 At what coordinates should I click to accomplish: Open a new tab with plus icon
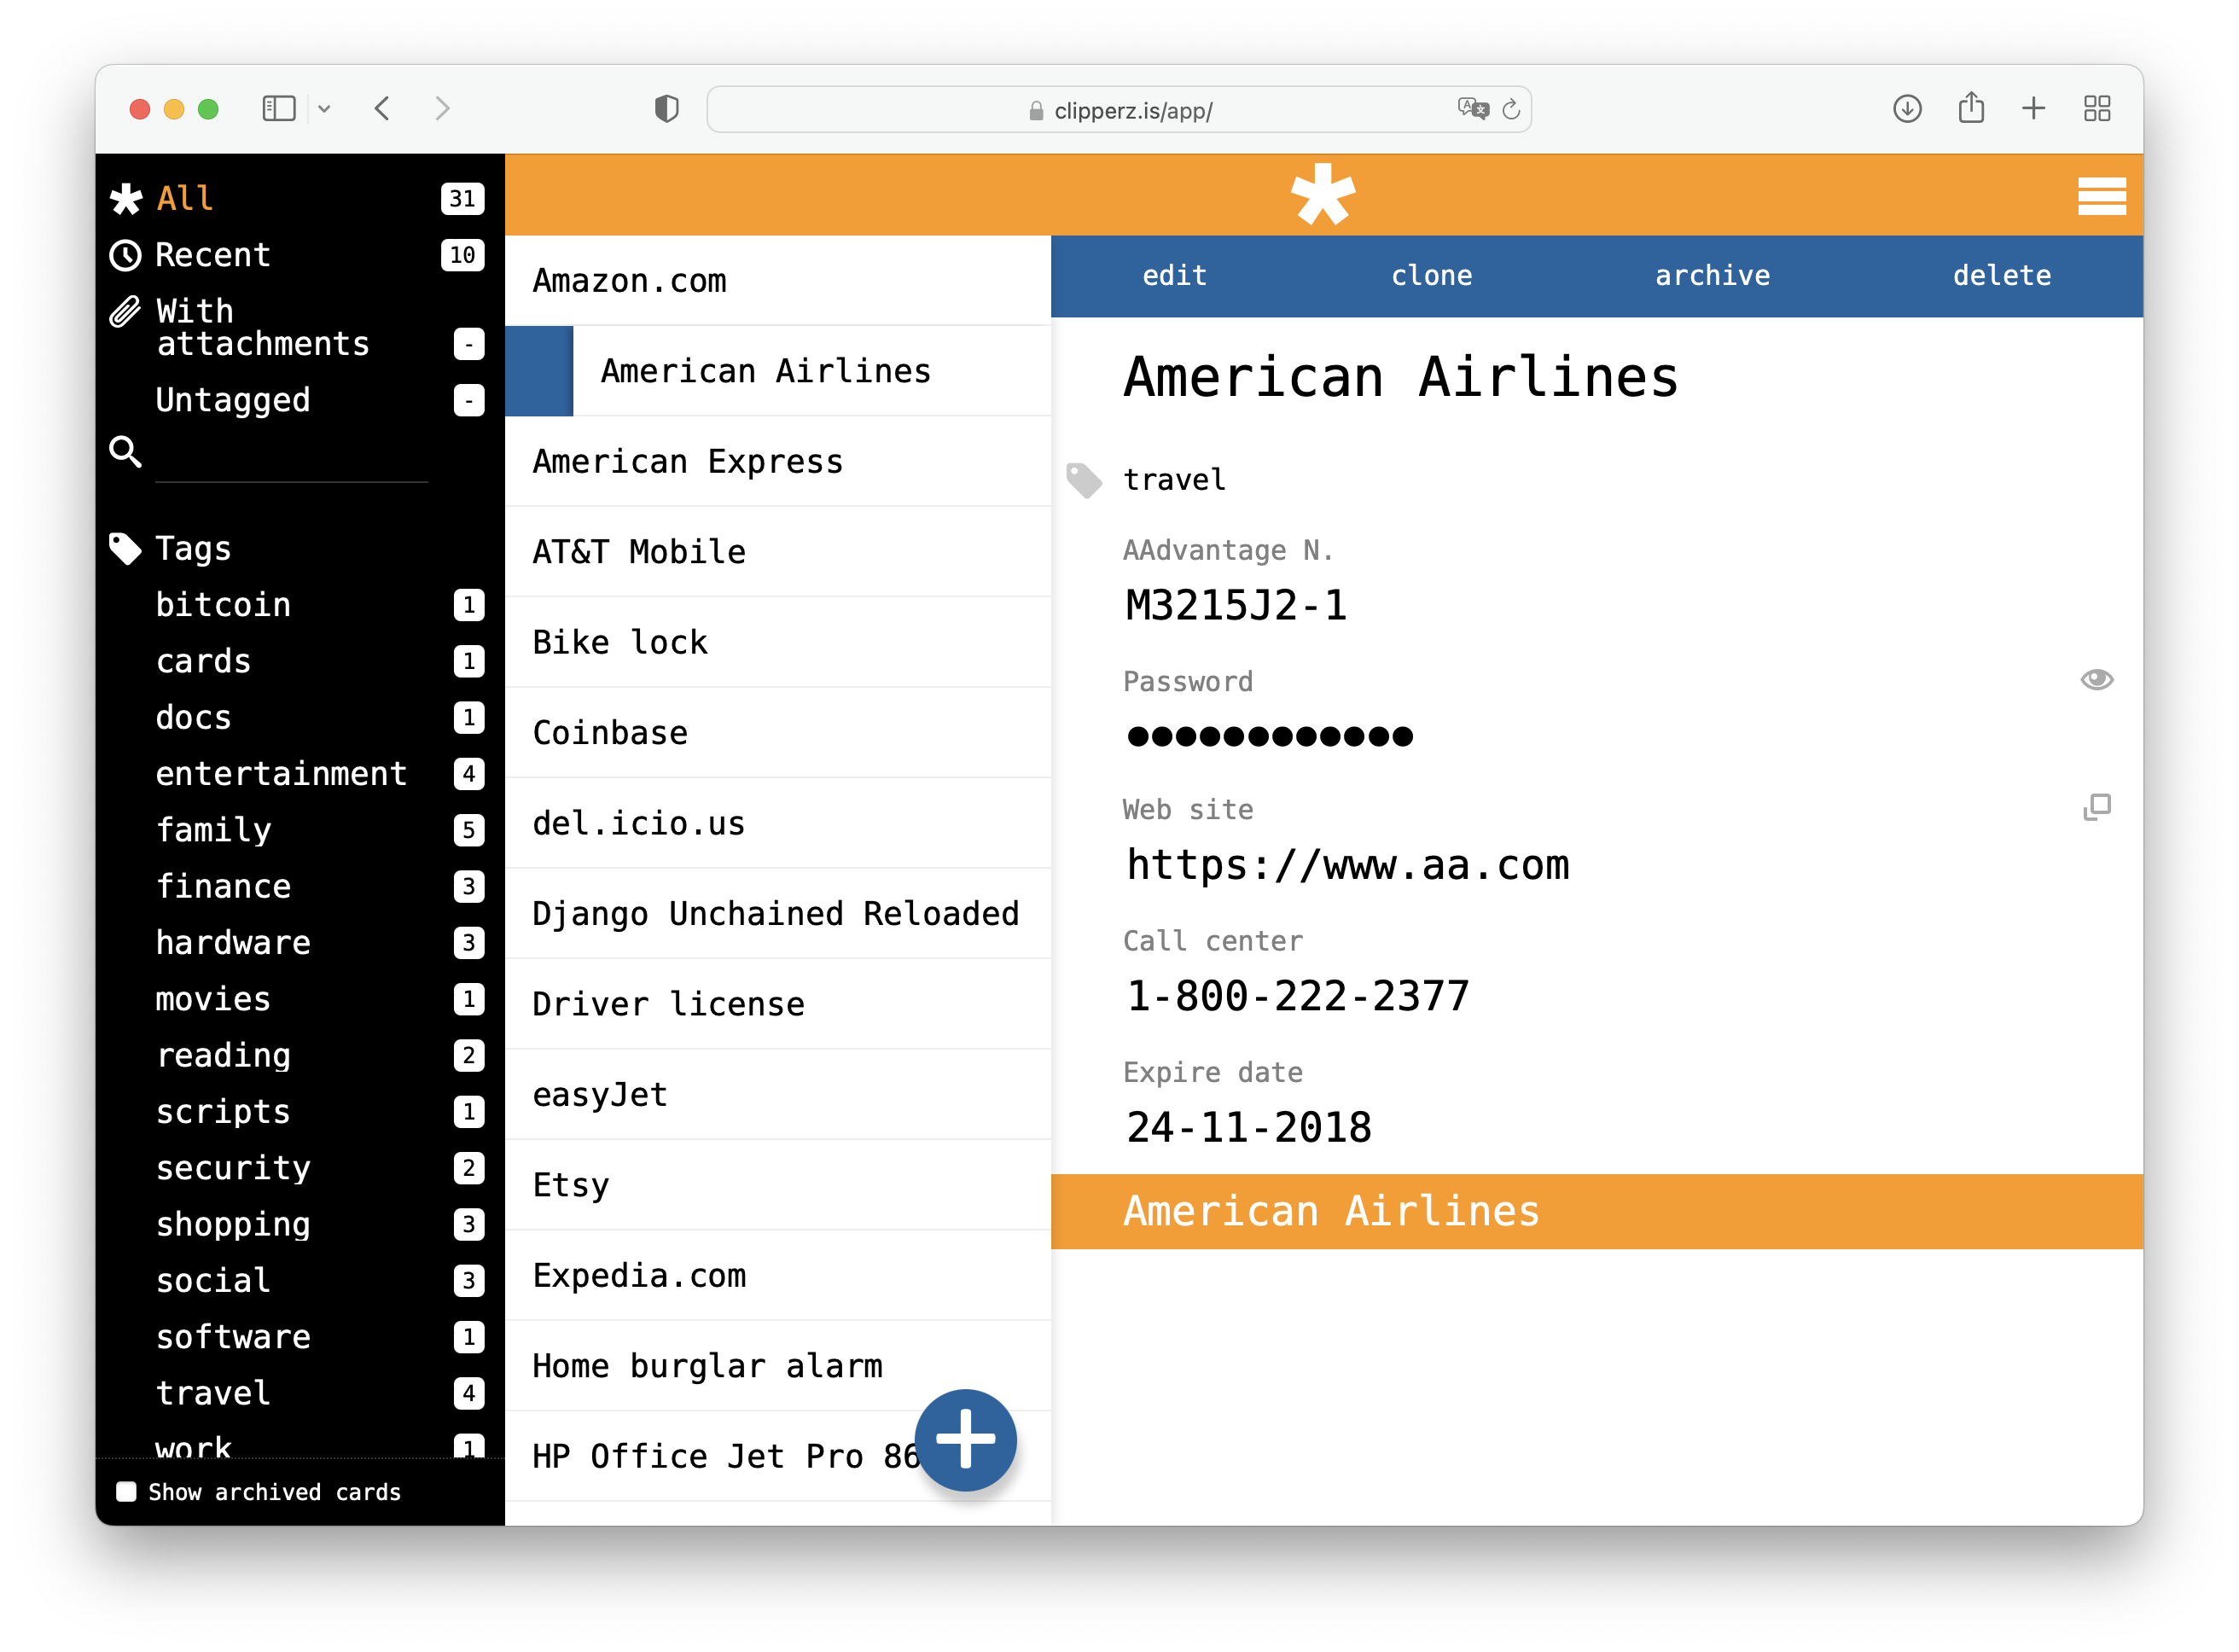coord(2033,108)
